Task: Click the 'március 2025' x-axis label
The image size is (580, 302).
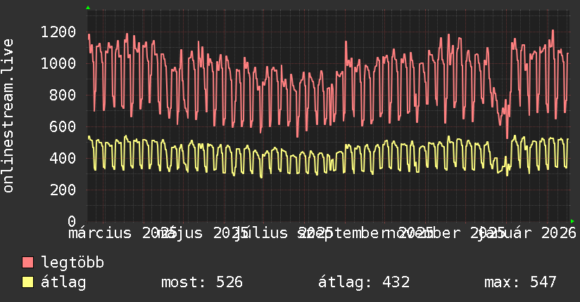Action: click(122, 233)
